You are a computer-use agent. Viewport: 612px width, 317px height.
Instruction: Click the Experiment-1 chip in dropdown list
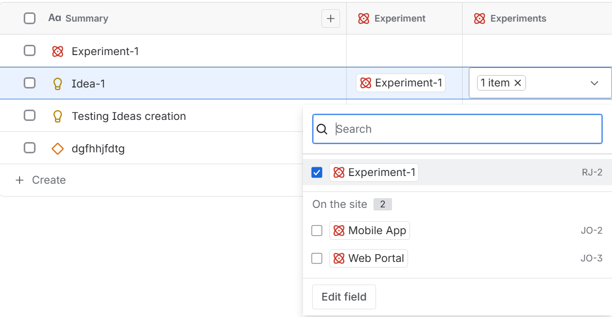374,172
